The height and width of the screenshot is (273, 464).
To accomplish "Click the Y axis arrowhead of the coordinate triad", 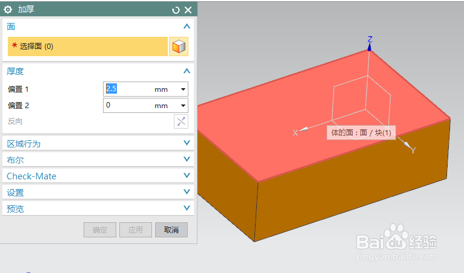I will click(407, 144).
